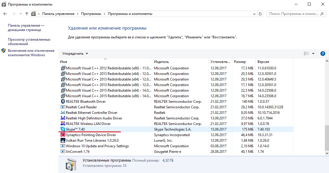Click the 13.09.2017 install date cell
329x173 pixels.
point(218,118)
